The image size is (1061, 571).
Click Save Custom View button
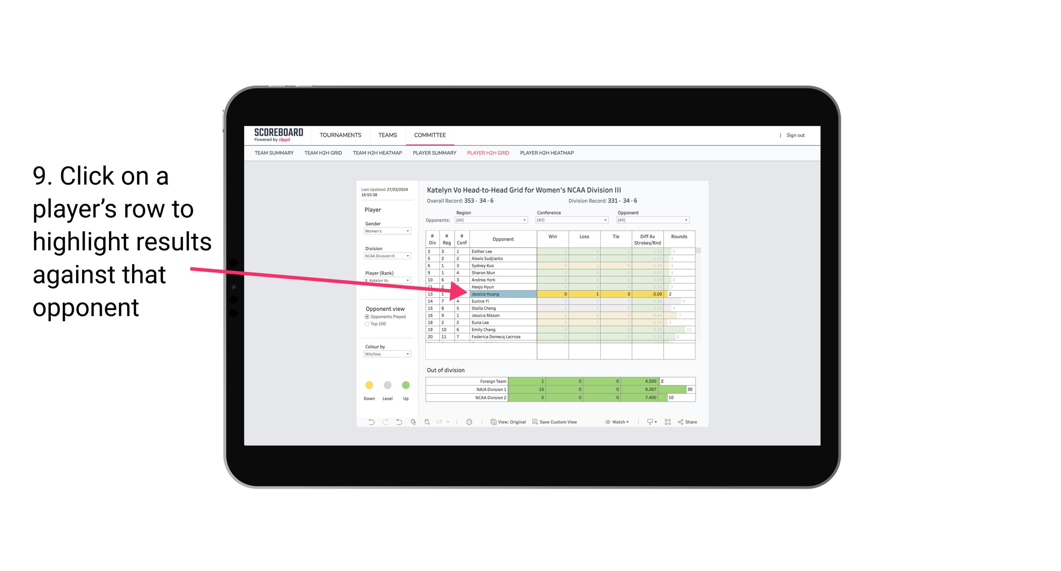point(561,423)
